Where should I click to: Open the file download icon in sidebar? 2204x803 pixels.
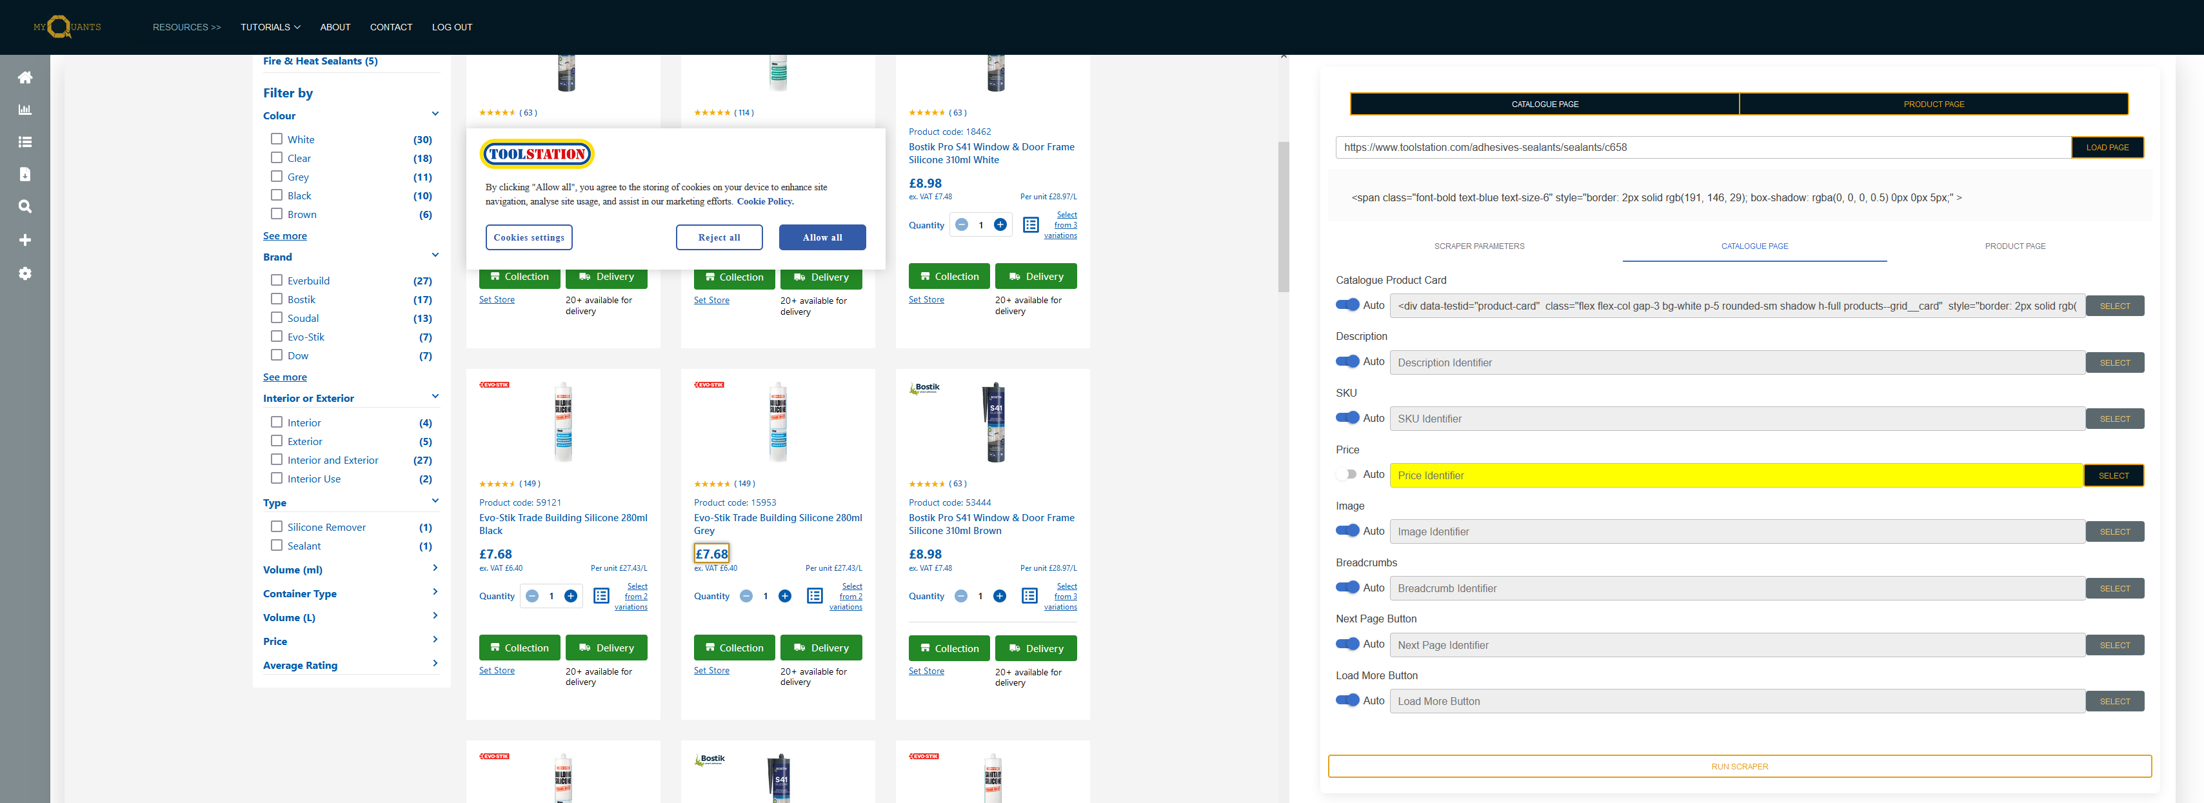tap(25, 174)
